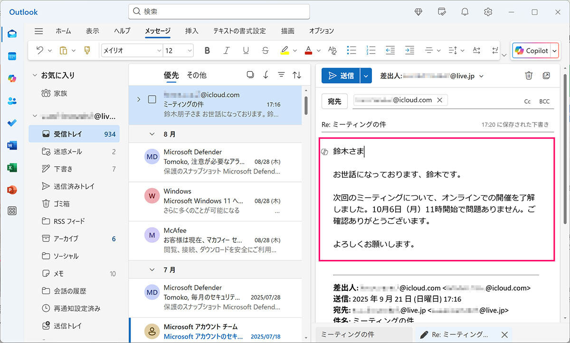Apply Italic formatting from the ribbon

point(227,50)
